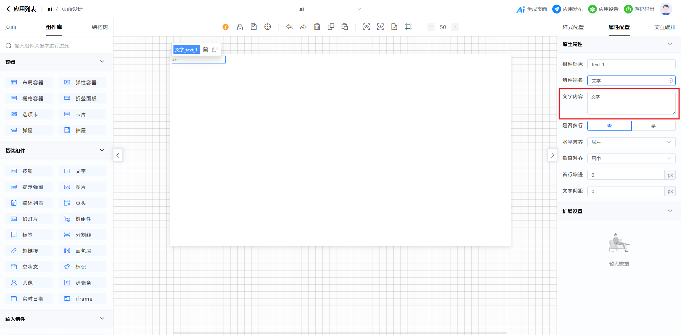Click the redo arrow in the toolbar
The width and height of the screenshot is (681, 335).
(x=303, y=27)
